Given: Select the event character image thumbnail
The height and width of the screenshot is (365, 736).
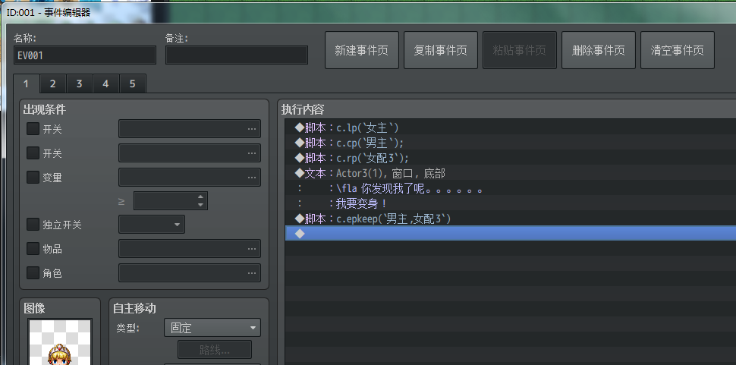Looking at the screenshot, I should [x=60, y=342].
